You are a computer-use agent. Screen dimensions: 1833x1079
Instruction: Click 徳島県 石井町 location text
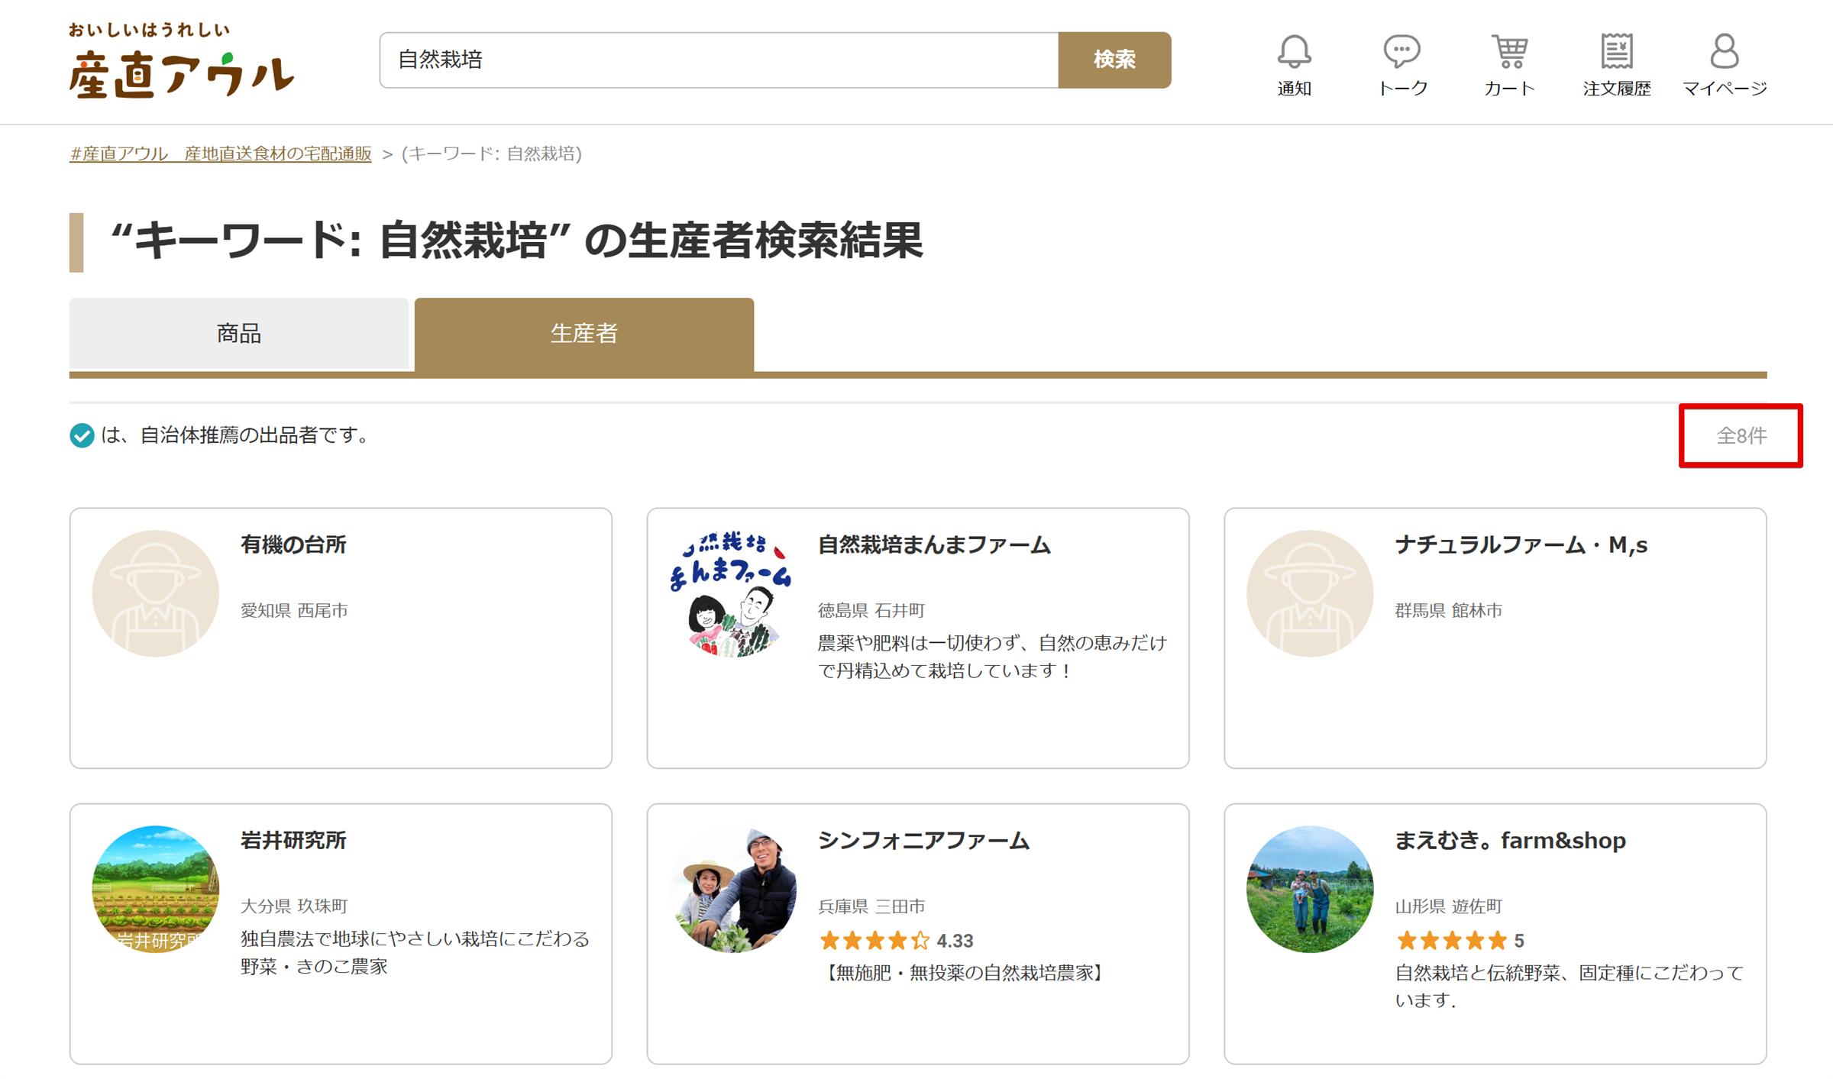coord(871,610)
